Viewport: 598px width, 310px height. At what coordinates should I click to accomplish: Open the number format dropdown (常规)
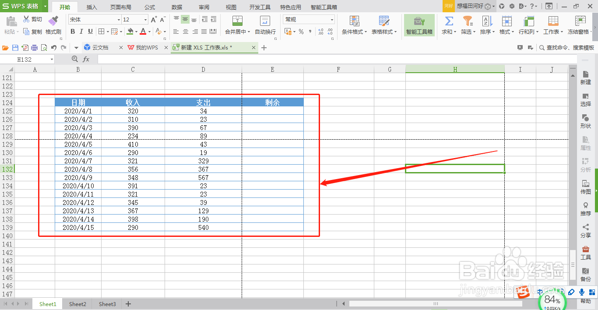point(332,20)
